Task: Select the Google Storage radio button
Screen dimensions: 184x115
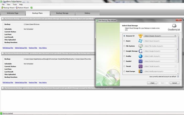Action: (124, 51)
